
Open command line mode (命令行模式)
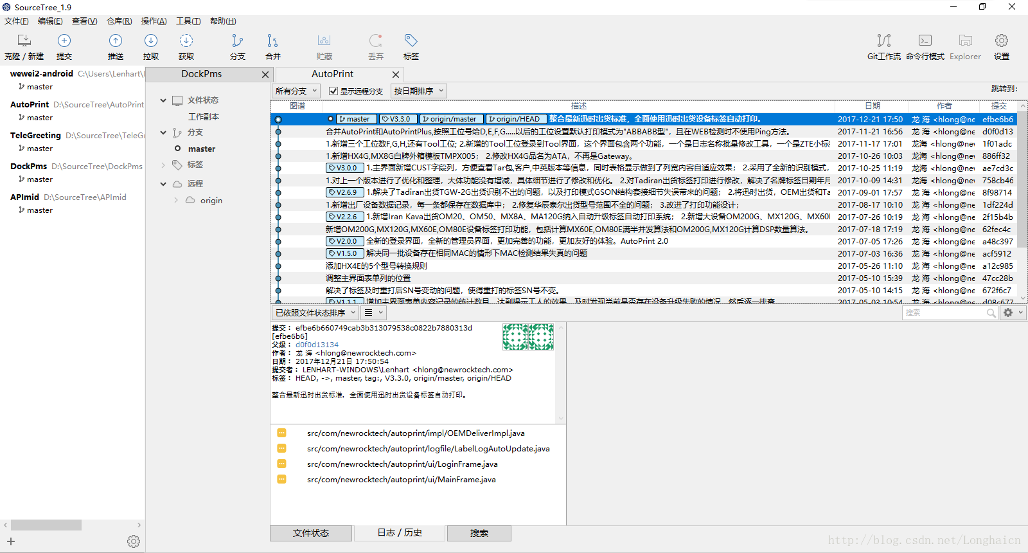pos(925,41)
